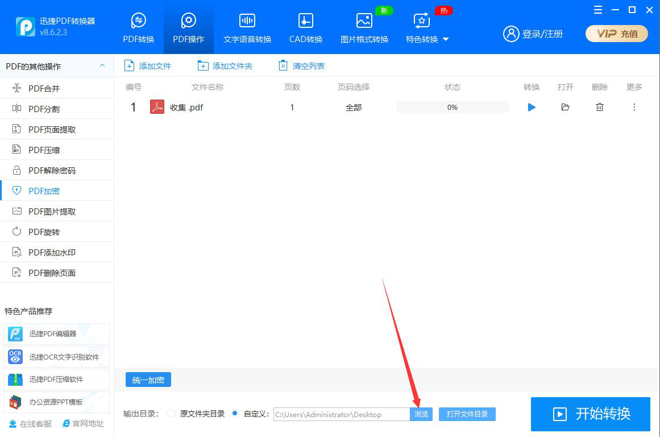Collapse the PDF的其他操作 section
660x437 pixels.
tap(102, 66)
